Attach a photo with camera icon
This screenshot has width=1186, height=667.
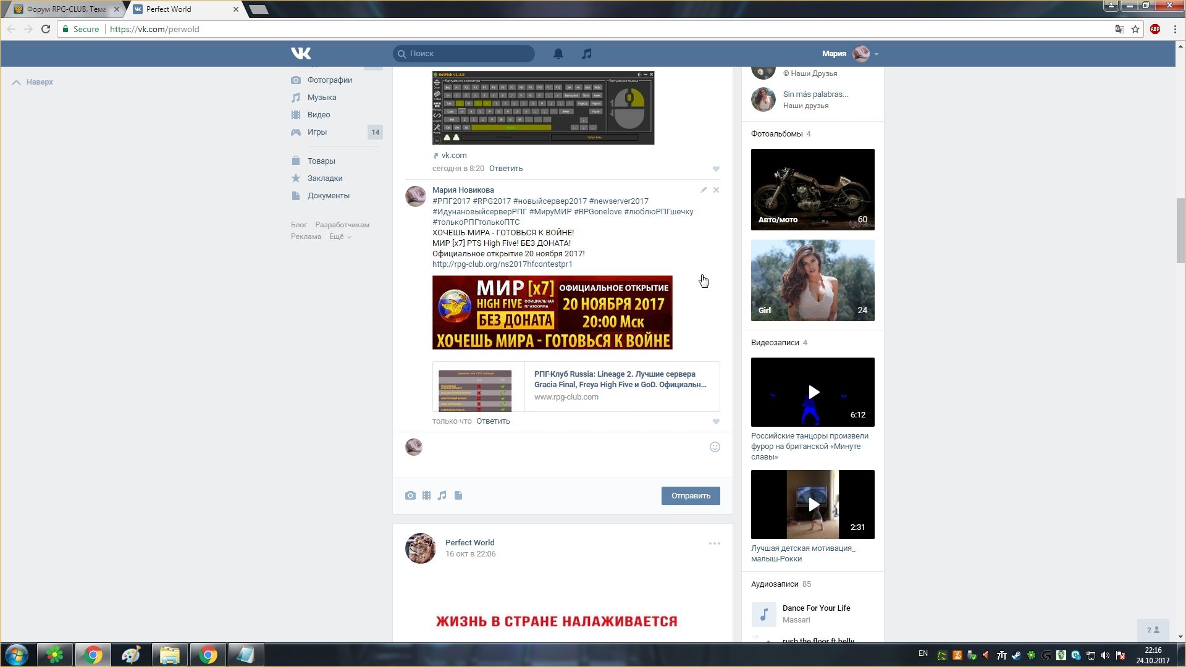[410, 496]
